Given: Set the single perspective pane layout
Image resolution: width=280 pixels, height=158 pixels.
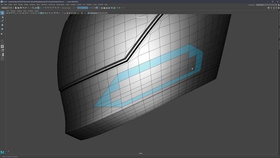Looking at the screenshot, I should [x=2, y=47].
